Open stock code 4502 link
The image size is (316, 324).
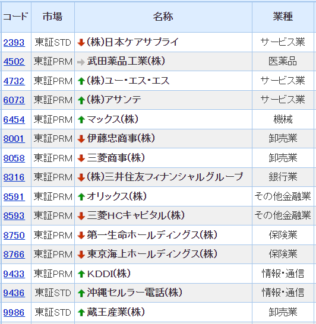click(14, 62)
